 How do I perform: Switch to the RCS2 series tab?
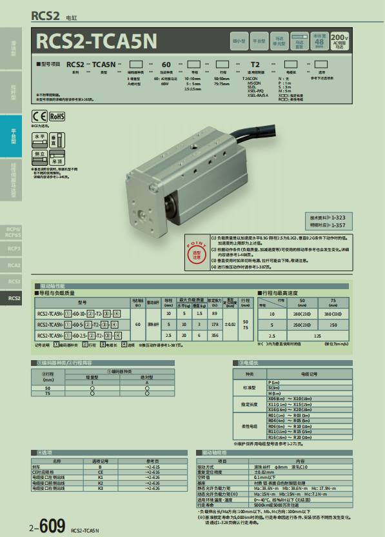point(11,298)
